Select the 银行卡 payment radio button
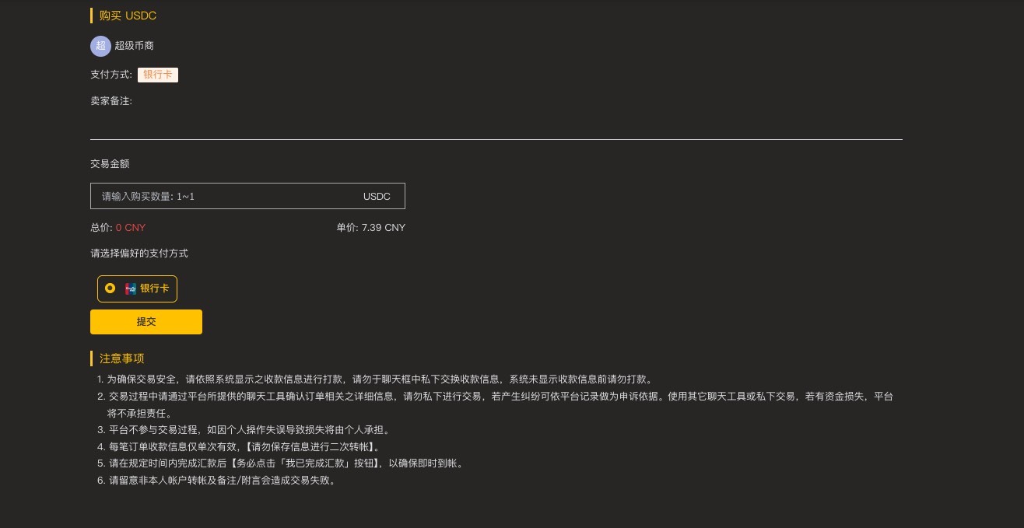The height and width of the screenshot is (528, 1024). coord(110,288)
